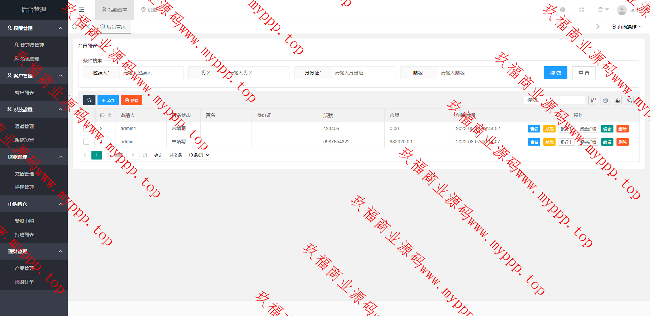The height and width of the screenshot is (316, 650).
Task: Click the dark table refresh button
Action: pyautogui.click(x=89, y=100)
